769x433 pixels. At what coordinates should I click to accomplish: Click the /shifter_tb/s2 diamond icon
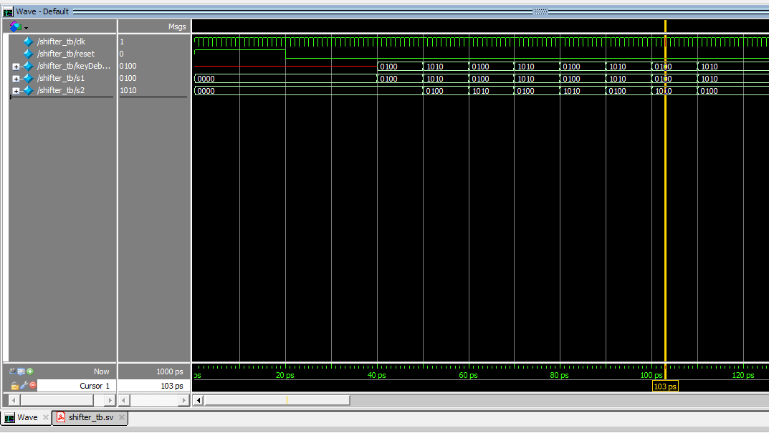tap(29, 91)
